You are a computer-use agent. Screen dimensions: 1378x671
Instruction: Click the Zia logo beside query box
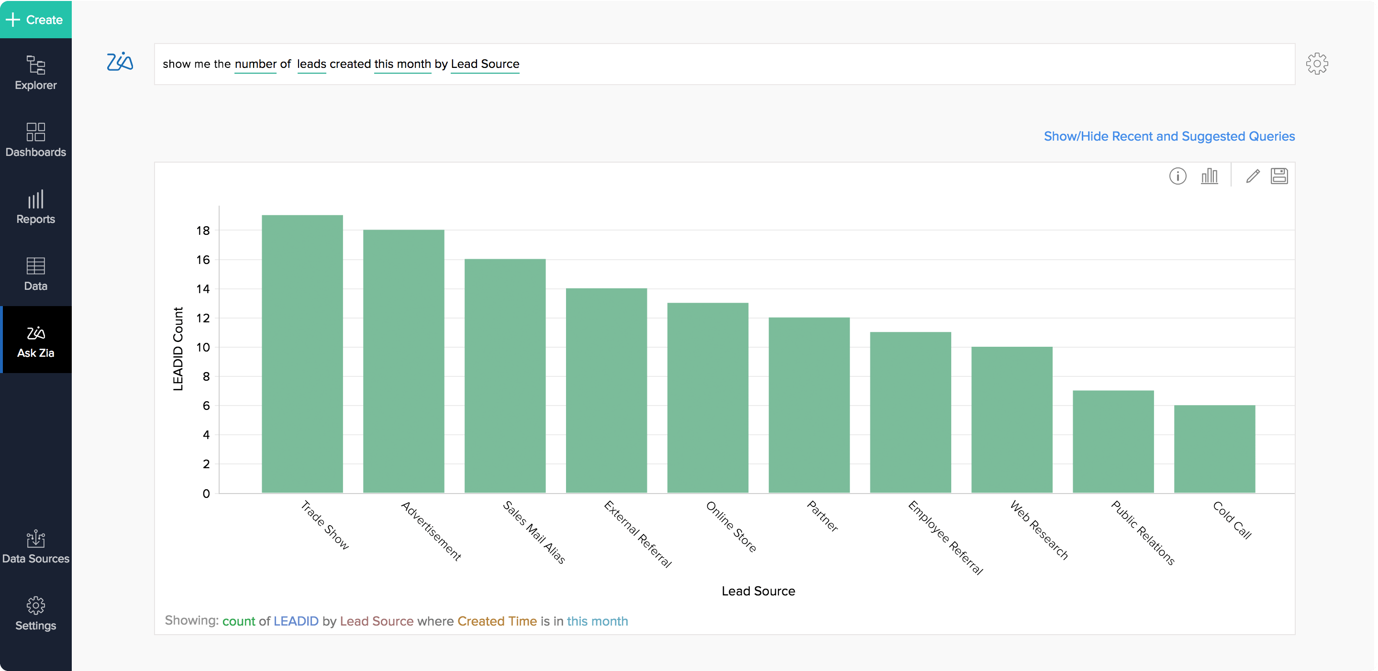120,62
